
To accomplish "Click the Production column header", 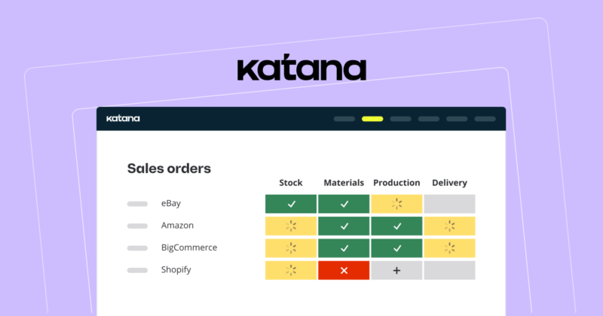I will pos(396,183).
